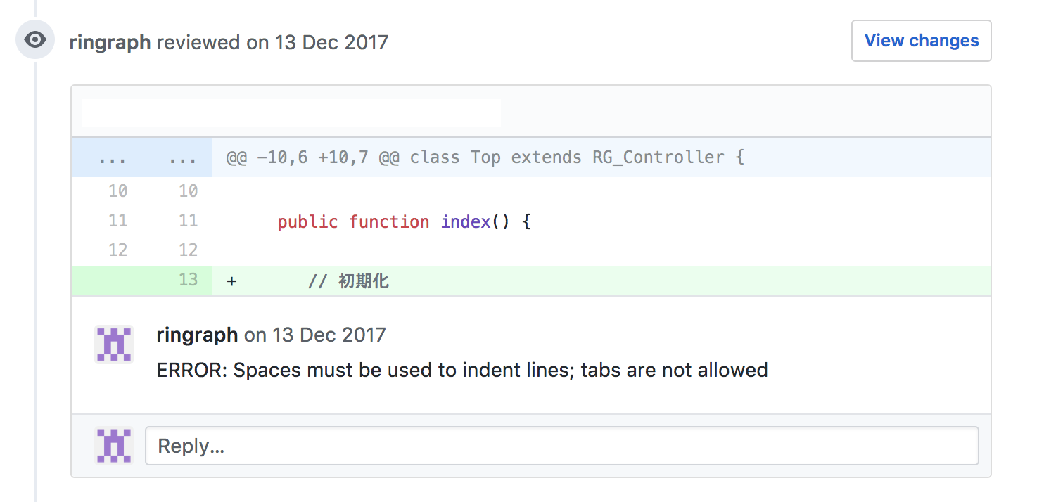This screenshot has height=502, width=1044.
Task: Open ringraph's avatar beside the error comment
Action: pos(114,345)
